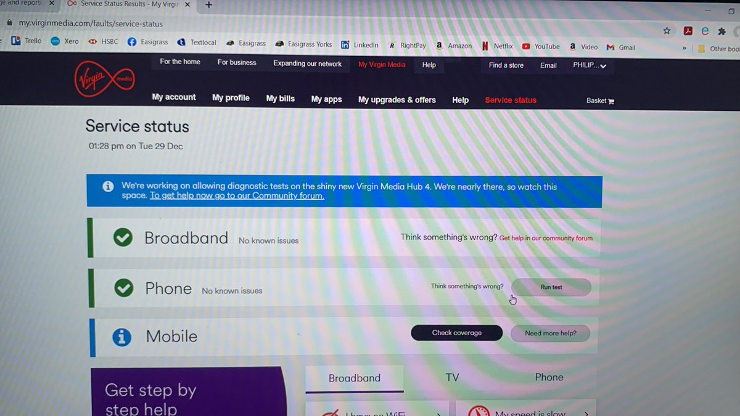Open My upgrades & offers
Image resolution: width=740 pixels, height=416 pixels.
point(397,100)
